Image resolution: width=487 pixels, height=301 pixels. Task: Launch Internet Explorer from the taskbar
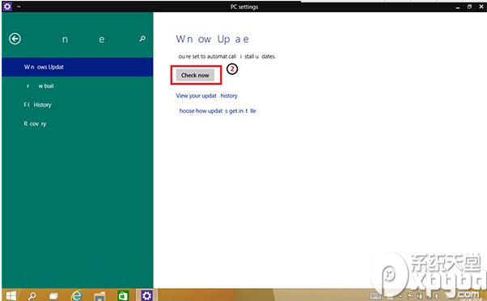click(76, 295)
